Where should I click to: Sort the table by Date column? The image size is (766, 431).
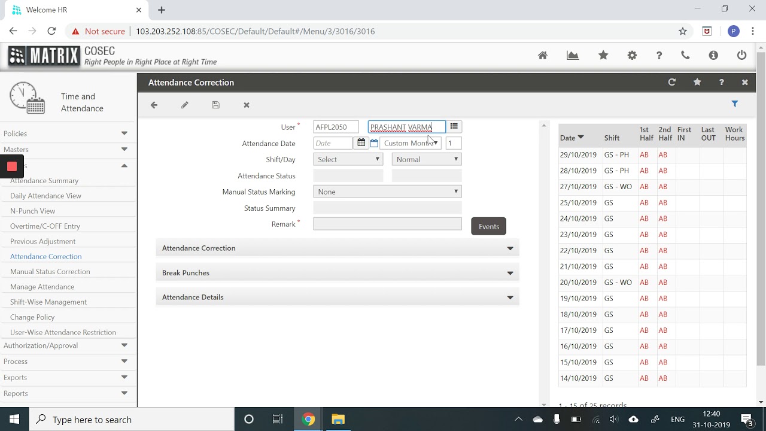(572, 138)
